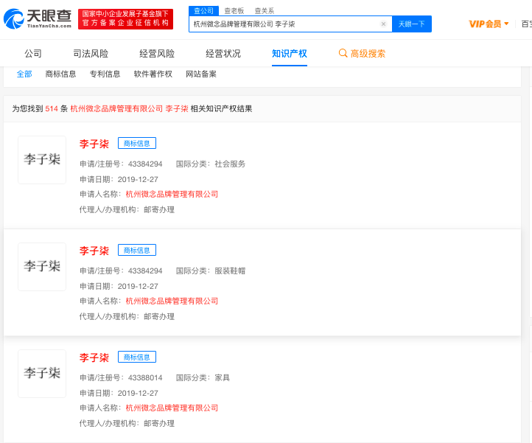Switch to the 查关系 search tab
The width and height of the screenshot is (532, 443).
265,11
